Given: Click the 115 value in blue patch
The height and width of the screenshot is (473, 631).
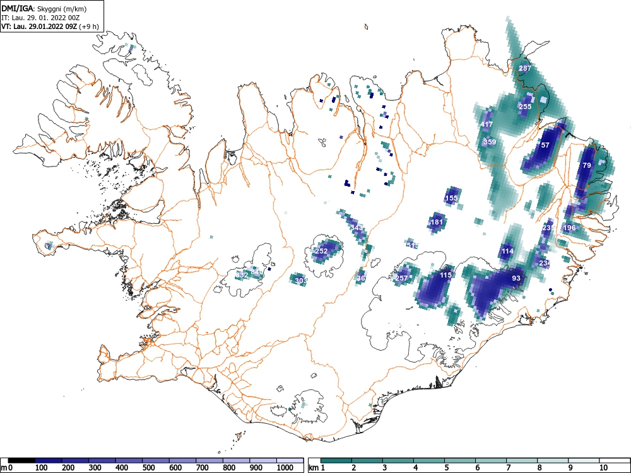Looking at the screenshot, I should point(445,275).
